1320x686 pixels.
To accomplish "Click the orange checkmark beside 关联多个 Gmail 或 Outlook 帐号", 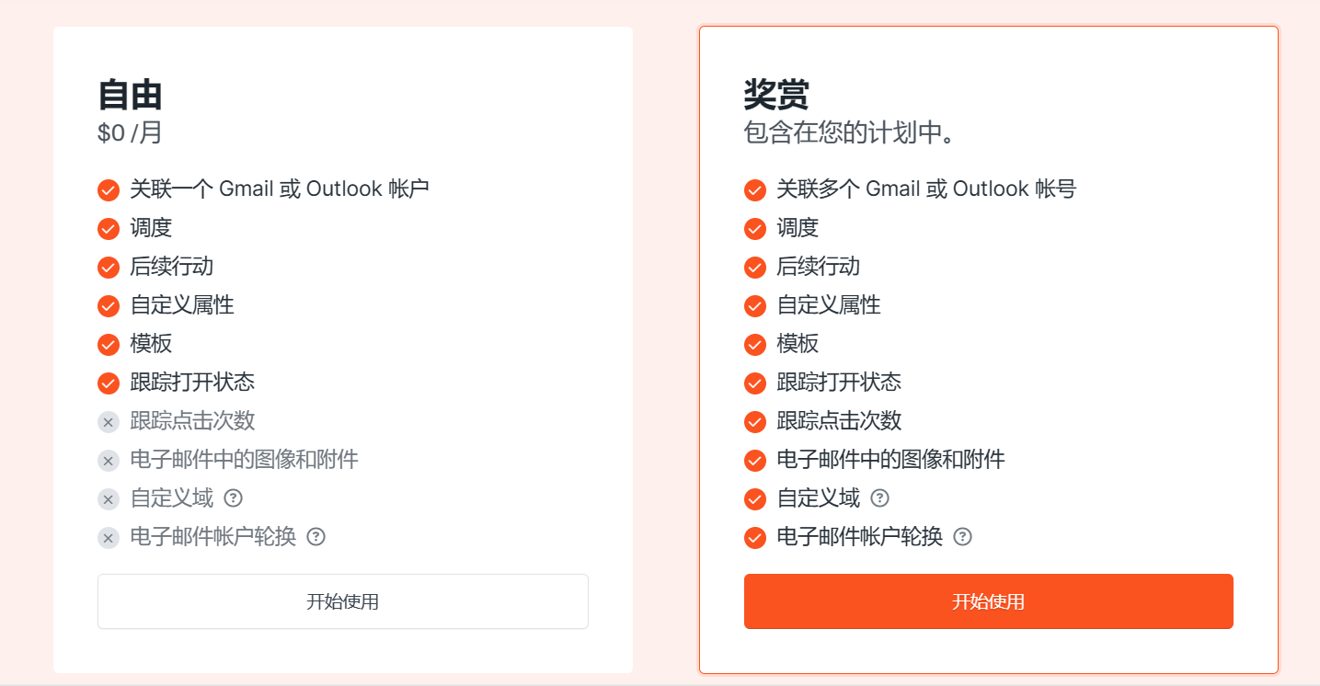I will coord(755,190).
